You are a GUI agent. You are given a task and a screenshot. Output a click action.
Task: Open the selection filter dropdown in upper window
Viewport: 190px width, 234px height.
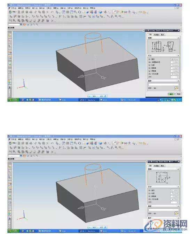[x=21, y=25]
